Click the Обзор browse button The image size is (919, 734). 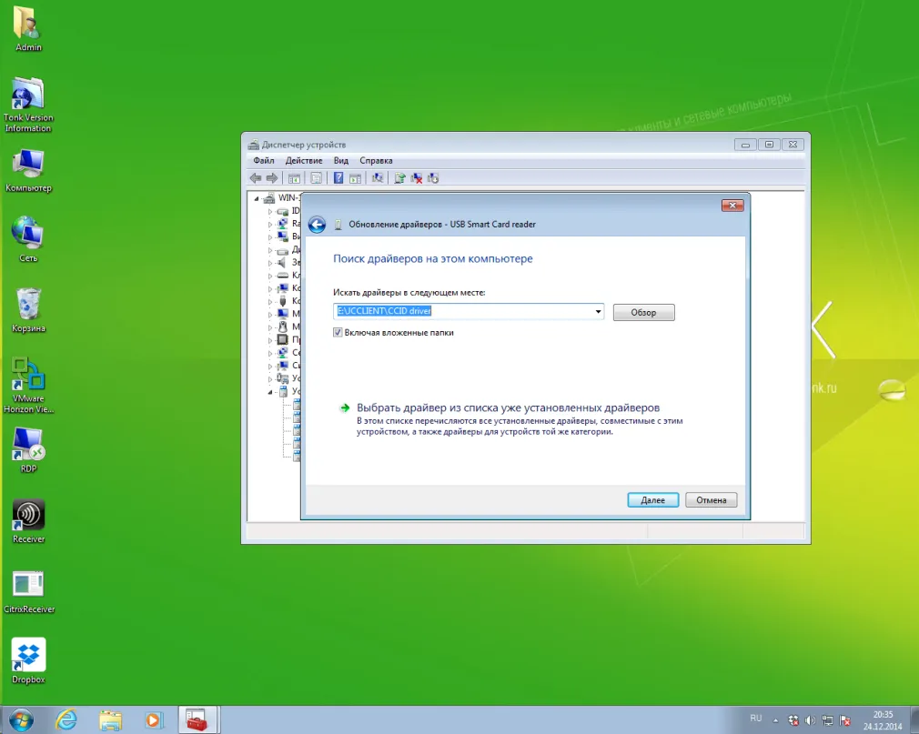coord(643,312)
